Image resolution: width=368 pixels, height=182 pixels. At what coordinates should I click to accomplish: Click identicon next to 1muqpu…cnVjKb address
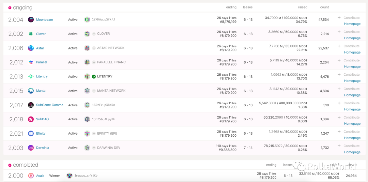coord(69,176)
